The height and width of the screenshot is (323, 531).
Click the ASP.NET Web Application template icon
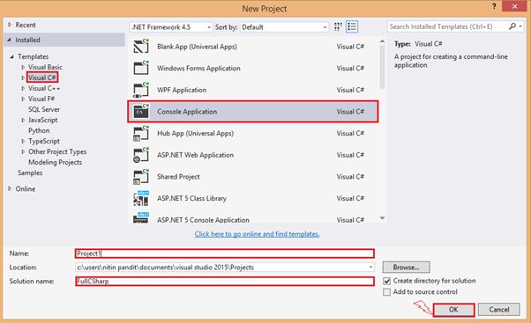click(x=141, y=155)
